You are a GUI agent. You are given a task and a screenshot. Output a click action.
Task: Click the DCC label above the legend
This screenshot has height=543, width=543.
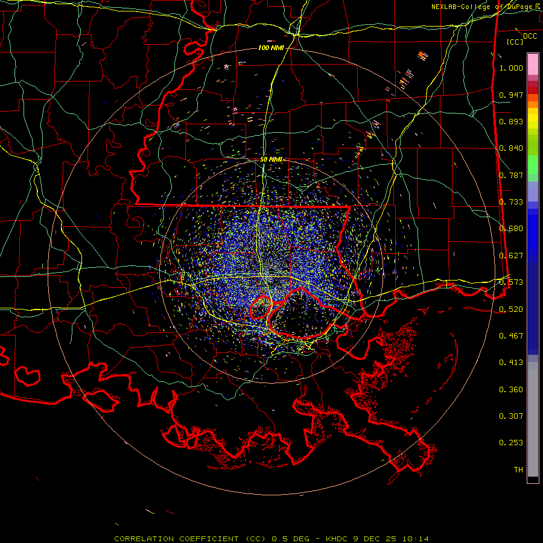[530, 36]
